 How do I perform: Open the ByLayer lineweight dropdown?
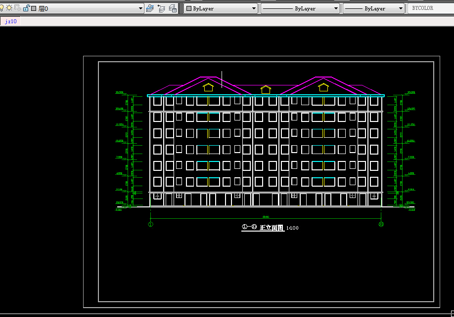[x=401, y=8]
